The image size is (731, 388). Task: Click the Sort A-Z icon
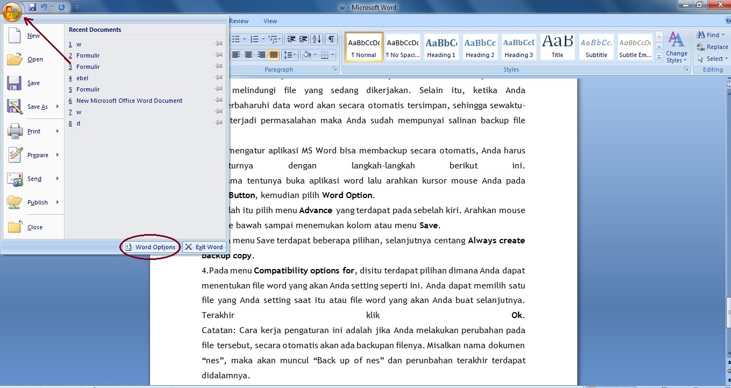316,39
